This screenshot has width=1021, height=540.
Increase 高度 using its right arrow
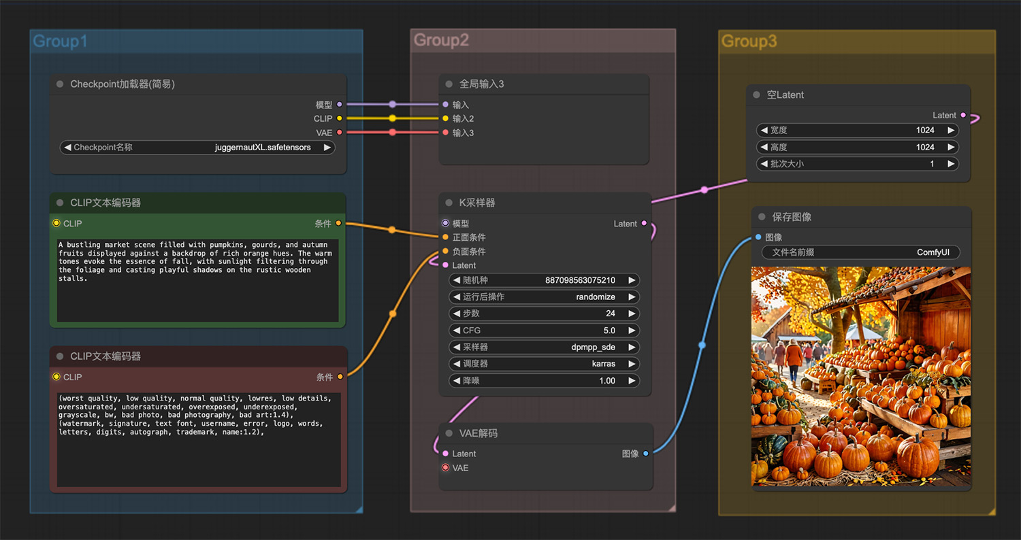pyautogui.click(x=951, y=147)
